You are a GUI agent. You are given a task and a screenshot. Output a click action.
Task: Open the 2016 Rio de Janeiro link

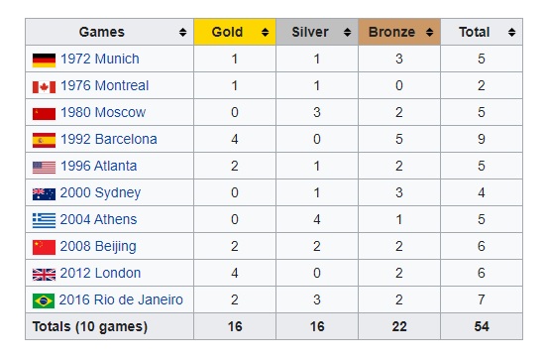[121, 299]
